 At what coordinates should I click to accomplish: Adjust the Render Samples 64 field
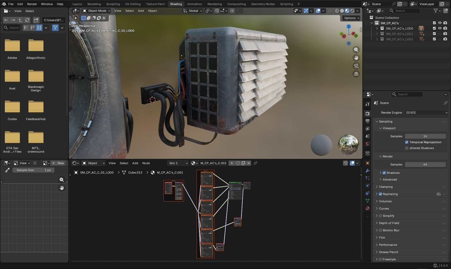[425, 164]
